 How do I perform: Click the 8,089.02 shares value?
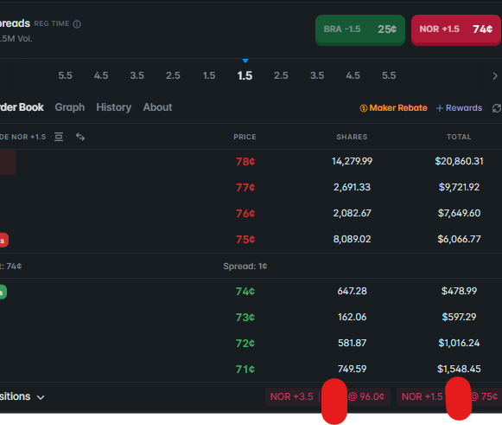point(353,239)
